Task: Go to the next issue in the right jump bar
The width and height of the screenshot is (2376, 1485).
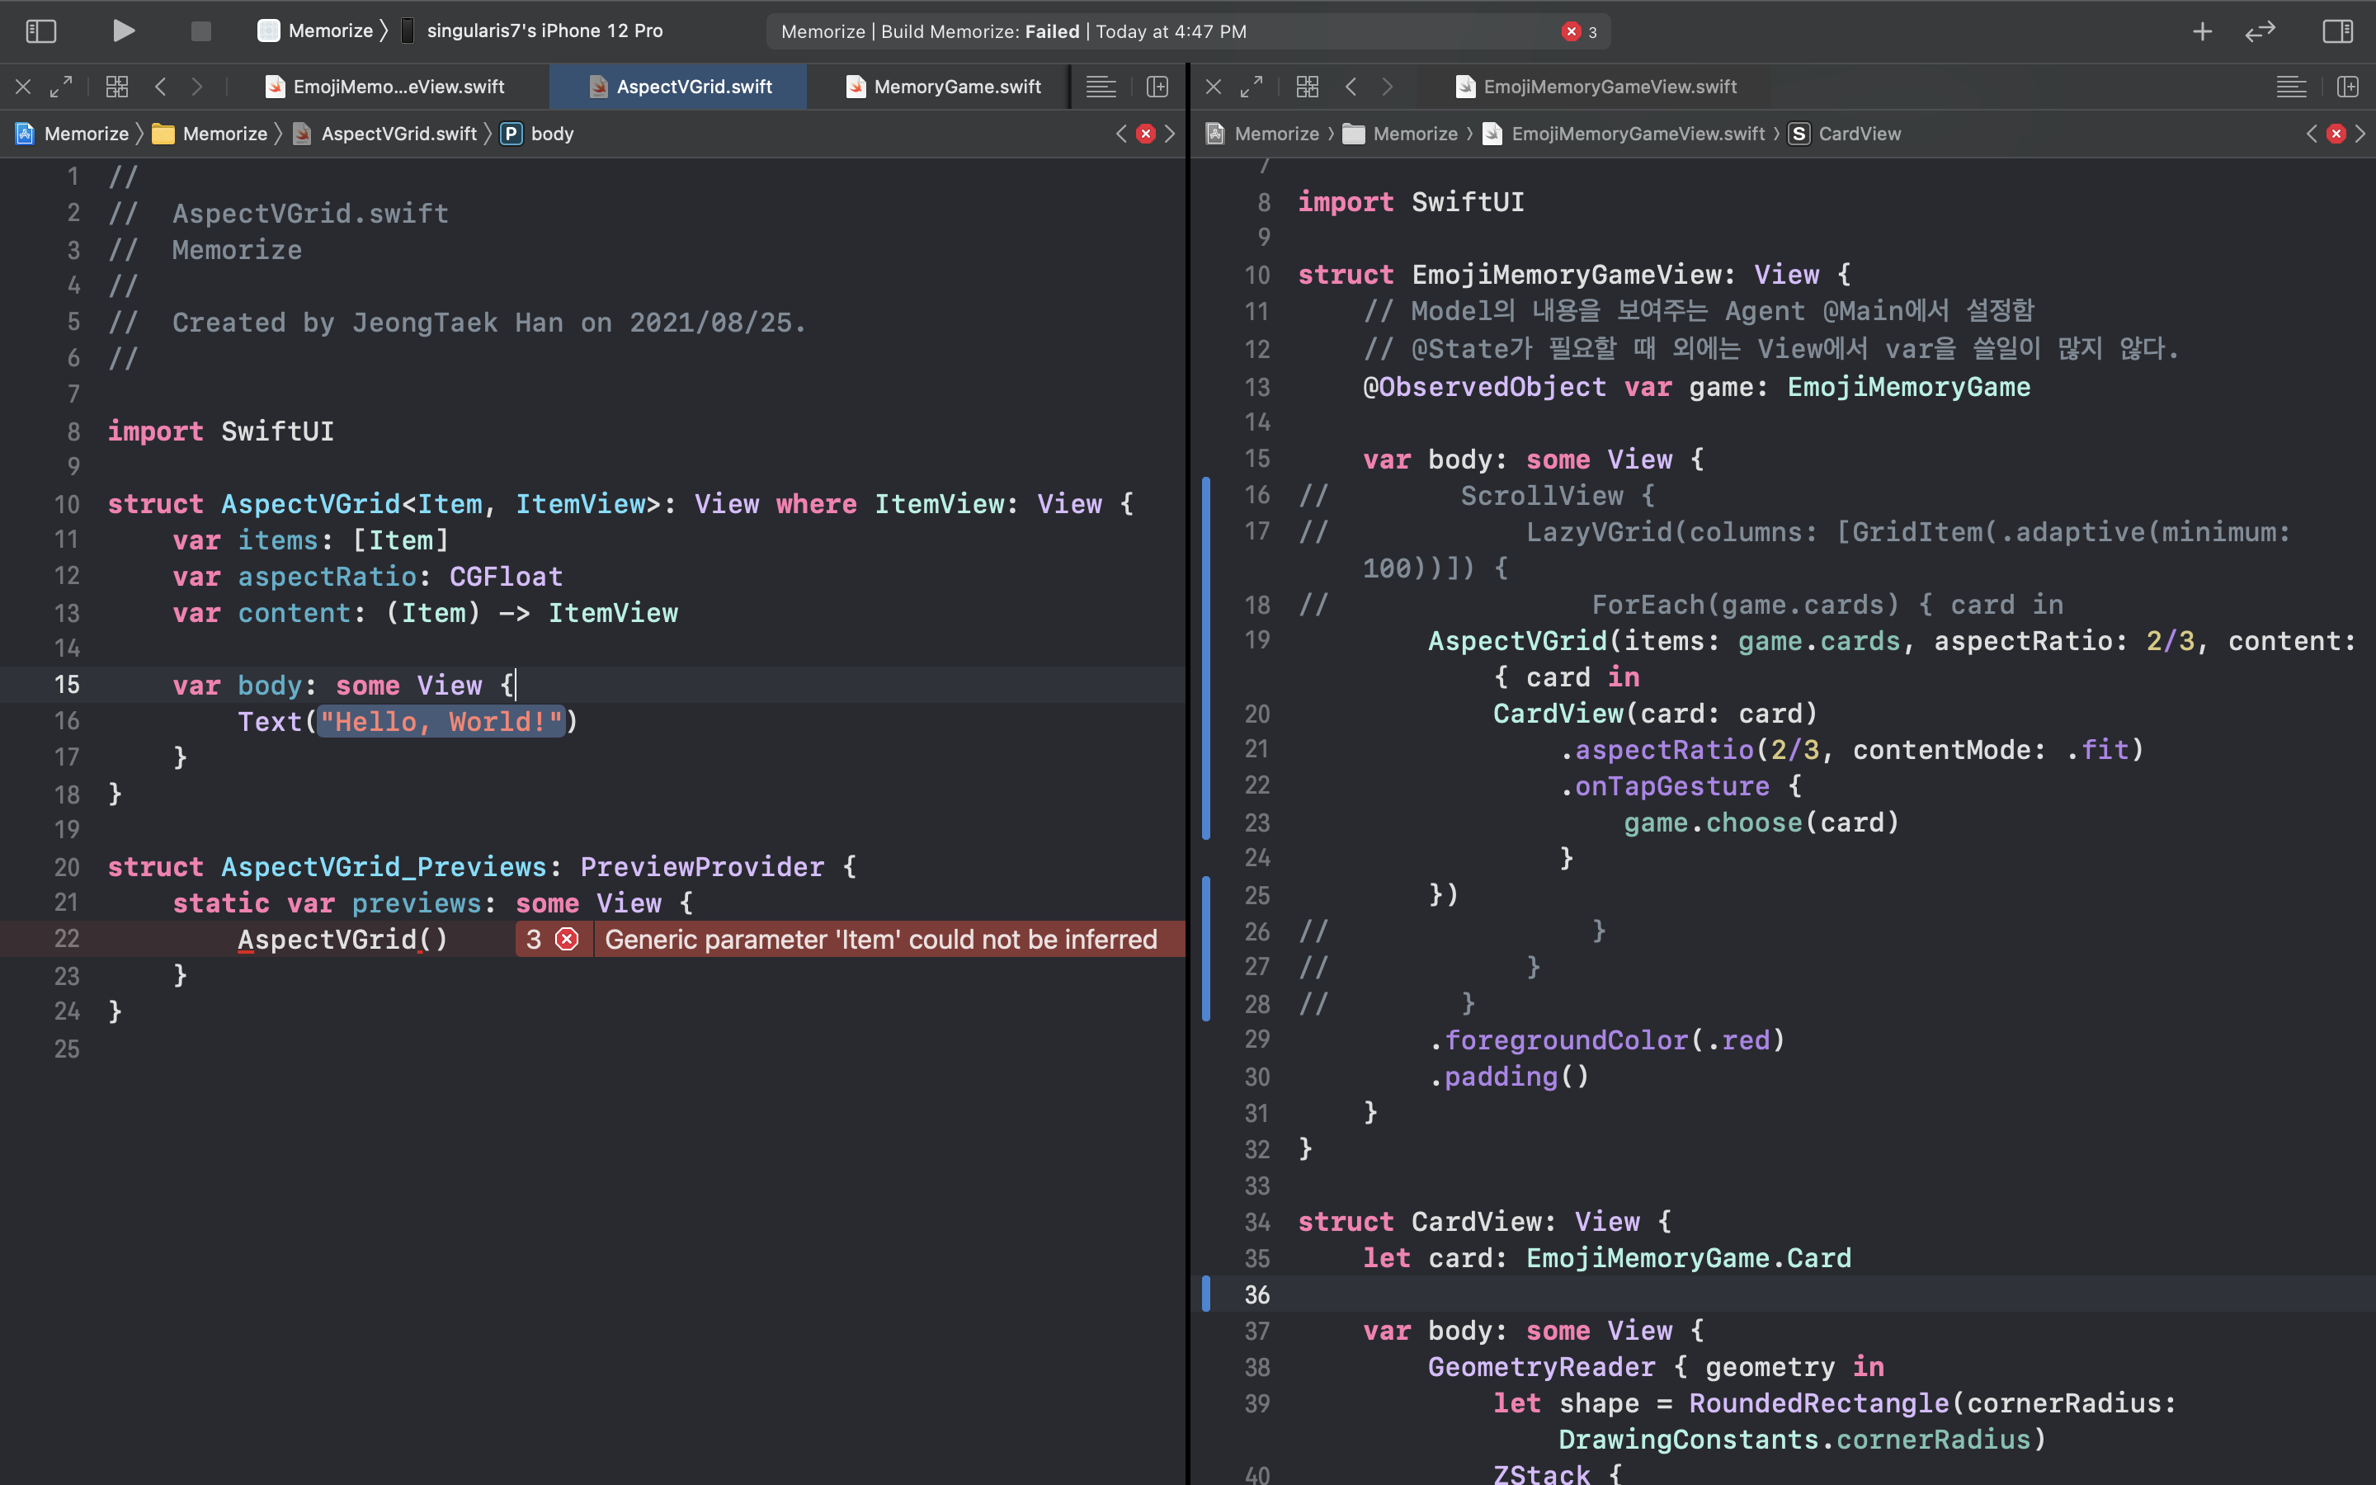Action: click(x=2360, y=134)
